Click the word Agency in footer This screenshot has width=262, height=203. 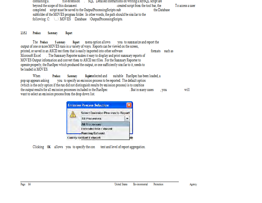[193, 184]
